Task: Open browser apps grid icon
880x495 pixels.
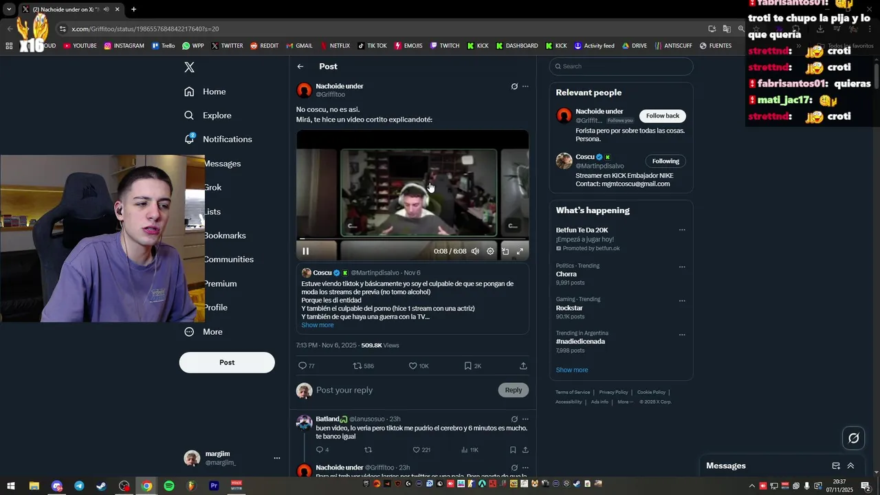Action: pos(9,45)
